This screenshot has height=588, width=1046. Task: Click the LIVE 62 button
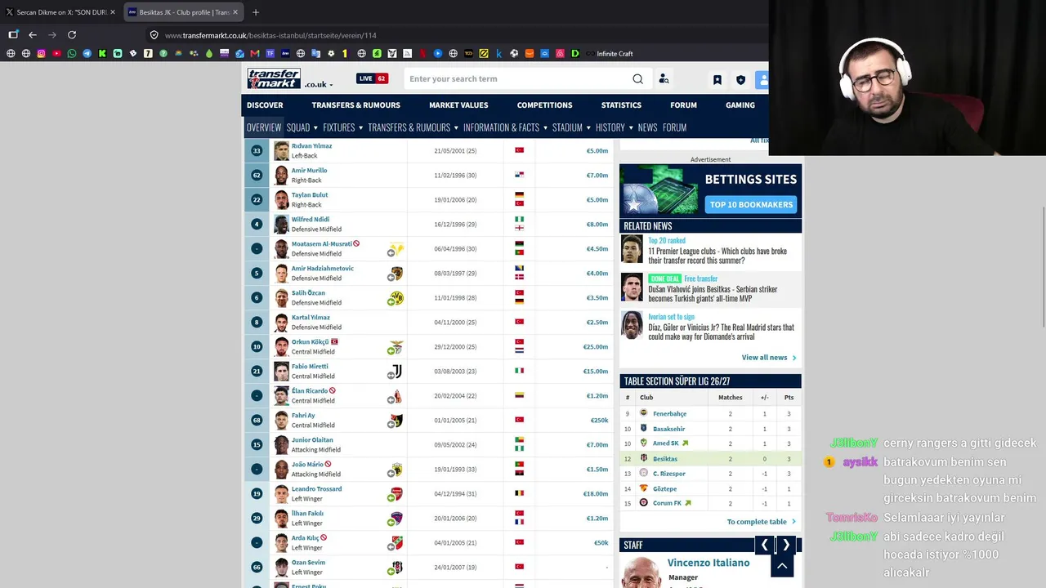tap(372, 78)
